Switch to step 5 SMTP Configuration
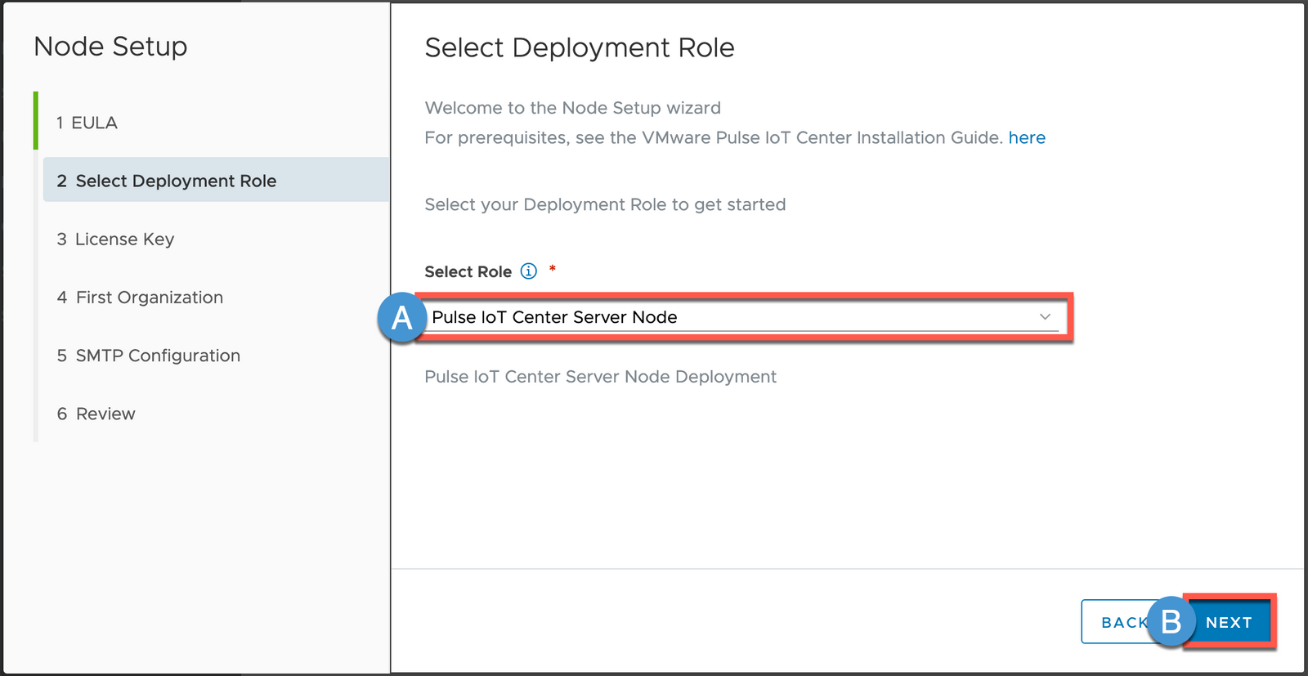The height and width of the screenshot is (676, 1308). [x=149, y=356]
